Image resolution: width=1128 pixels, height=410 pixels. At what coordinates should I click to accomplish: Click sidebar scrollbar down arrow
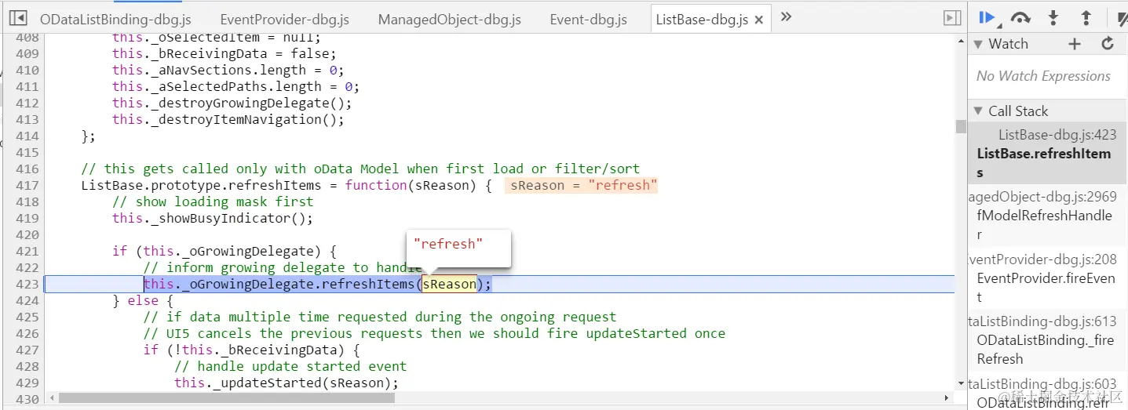962,383
